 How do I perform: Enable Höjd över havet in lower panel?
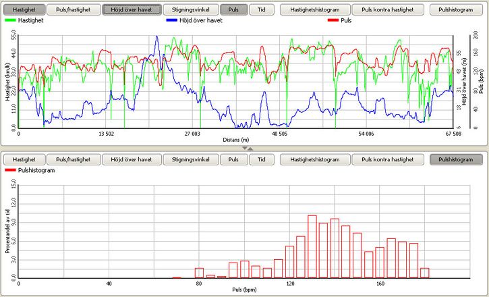[132, 159]
